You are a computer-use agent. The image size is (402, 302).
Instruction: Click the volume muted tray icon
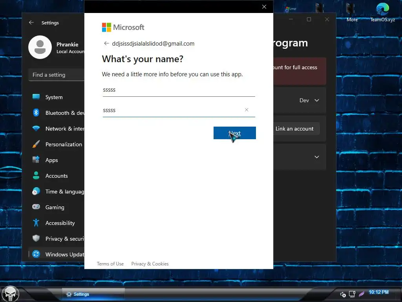(x=343, y=294)
